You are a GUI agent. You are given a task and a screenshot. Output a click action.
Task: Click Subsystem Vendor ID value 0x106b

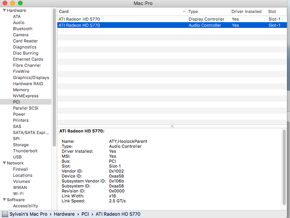116,181
